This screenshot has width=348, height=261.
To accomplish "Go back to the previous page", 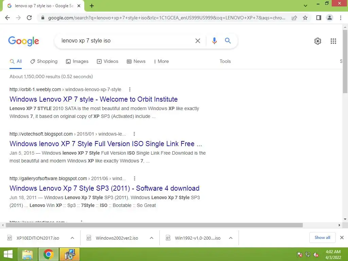I will [7, 18].
